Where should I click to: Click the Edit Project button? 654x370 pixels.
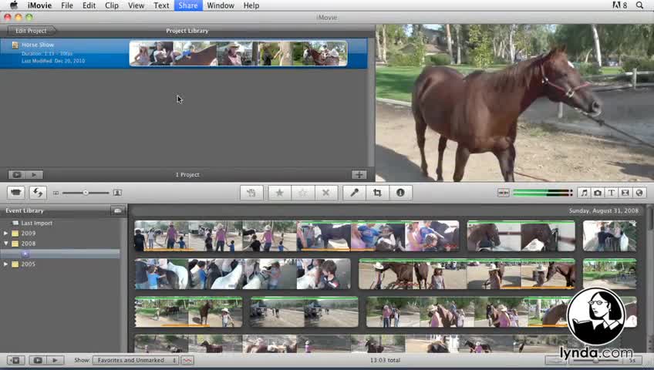(x=31, y=31)
